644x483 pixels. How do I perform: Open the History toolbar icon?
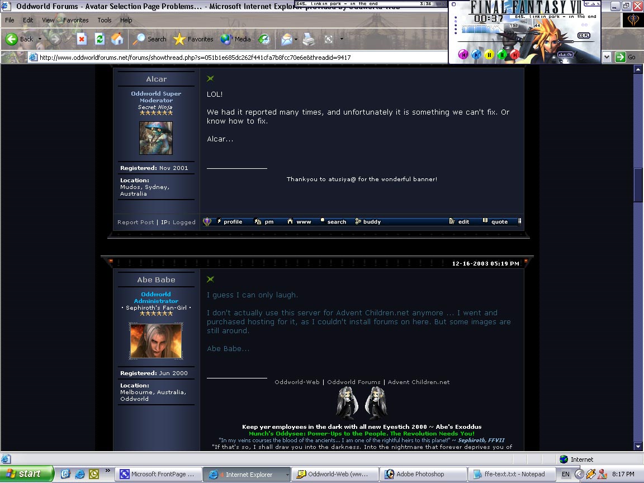264,39
